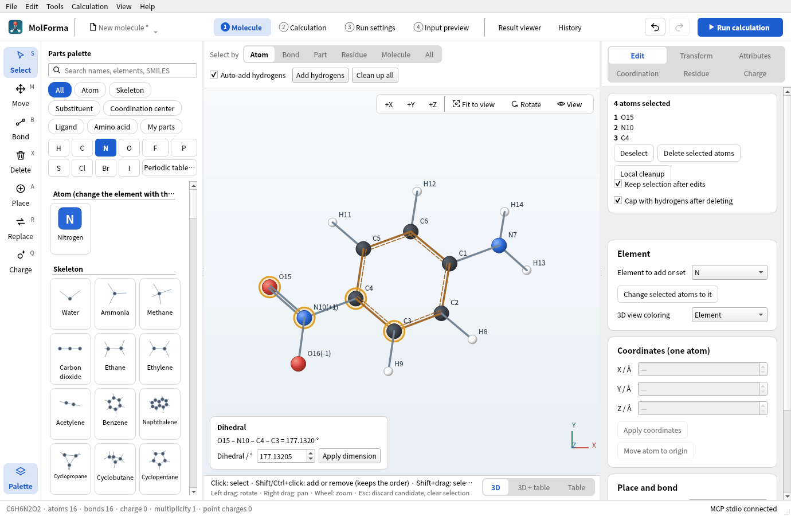This screenshot has height=516, width=791.
Task: Choose the Move tool
Action: pos(21,95)
